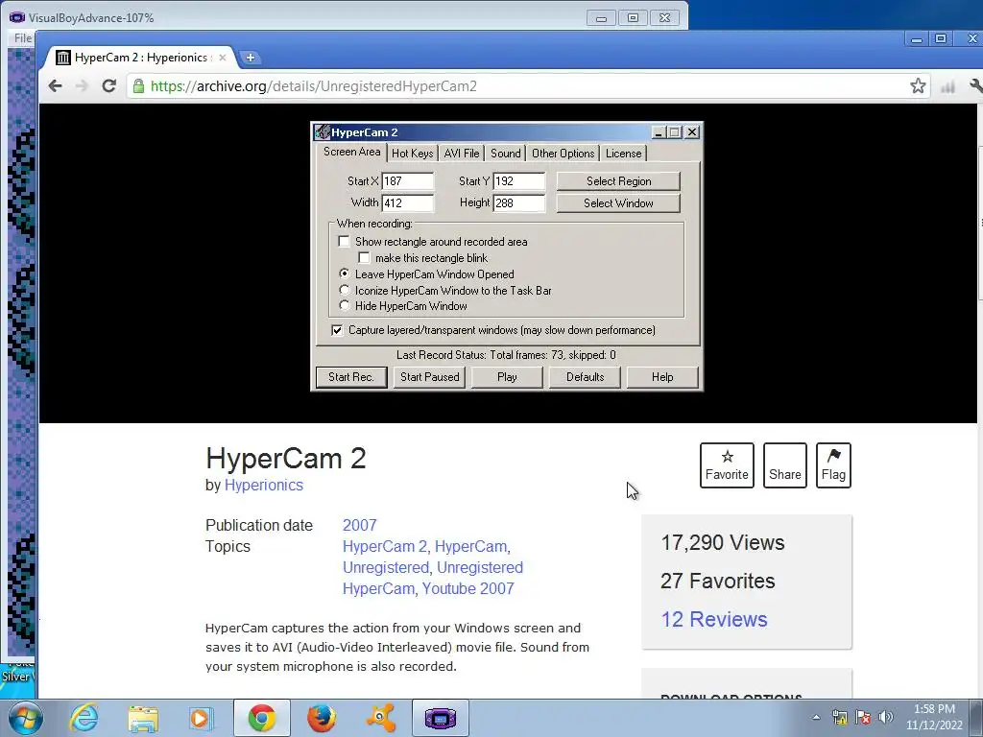Click the Select Region button

click(x=618, y=181)
